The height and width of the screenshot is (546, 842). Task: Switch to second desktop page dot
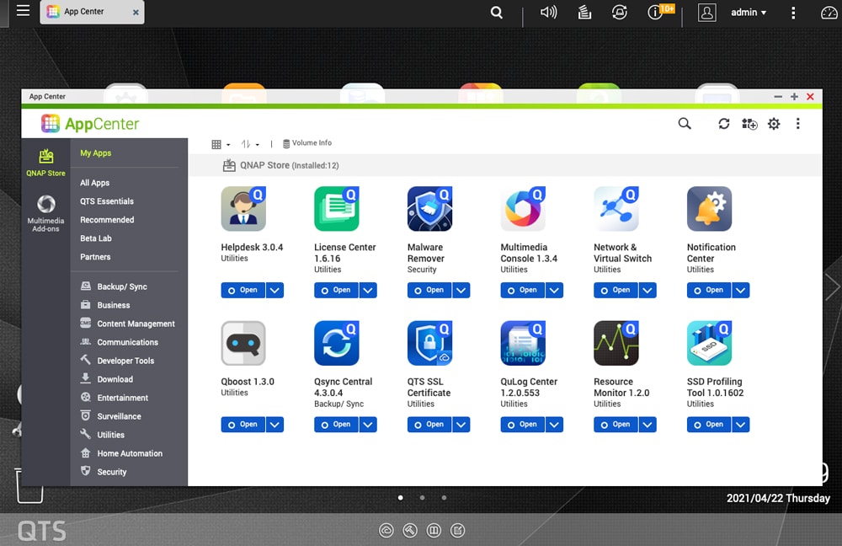pos(422,498)
